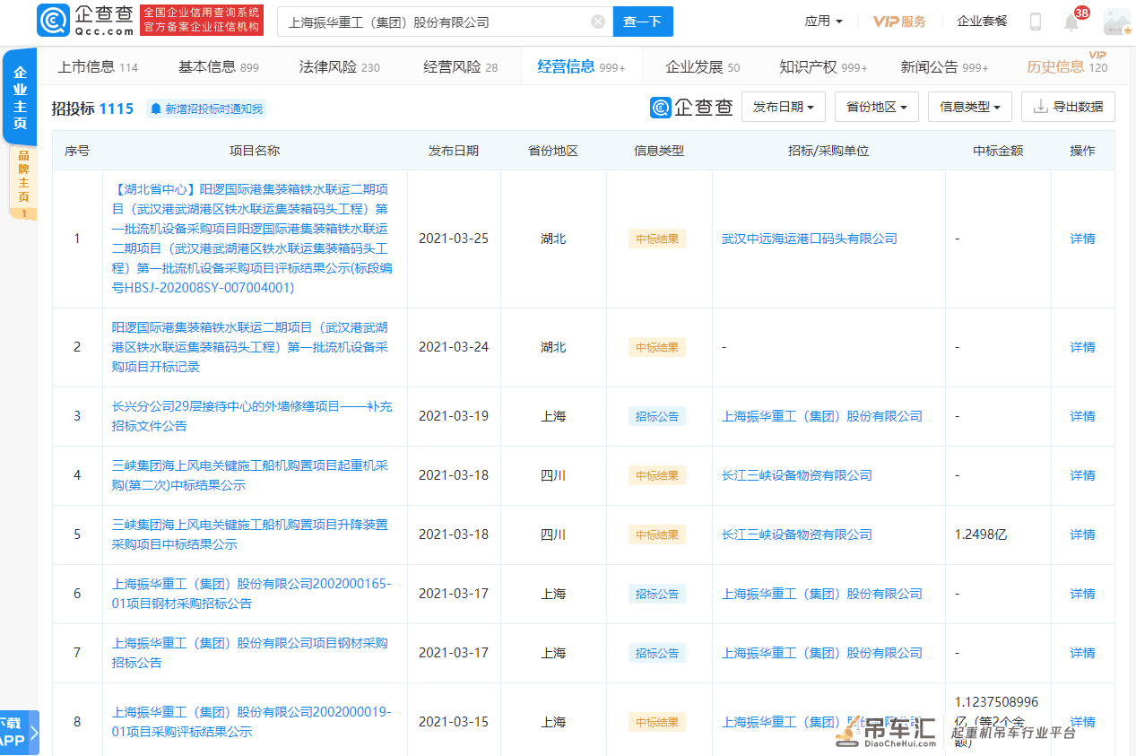Screen dimensions: 1136x756
Task: Open row 3 上海振华重工 purchaser link
Action: point(821,416)
